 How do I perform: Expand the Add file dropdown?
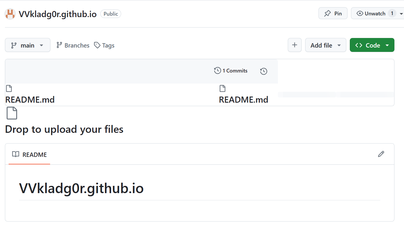click(x=325, y=45)
